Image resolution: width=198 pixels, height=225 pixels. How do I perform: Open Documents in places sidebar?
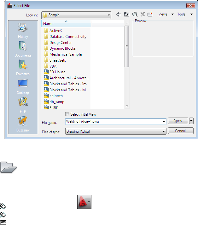tap(23, 49)
